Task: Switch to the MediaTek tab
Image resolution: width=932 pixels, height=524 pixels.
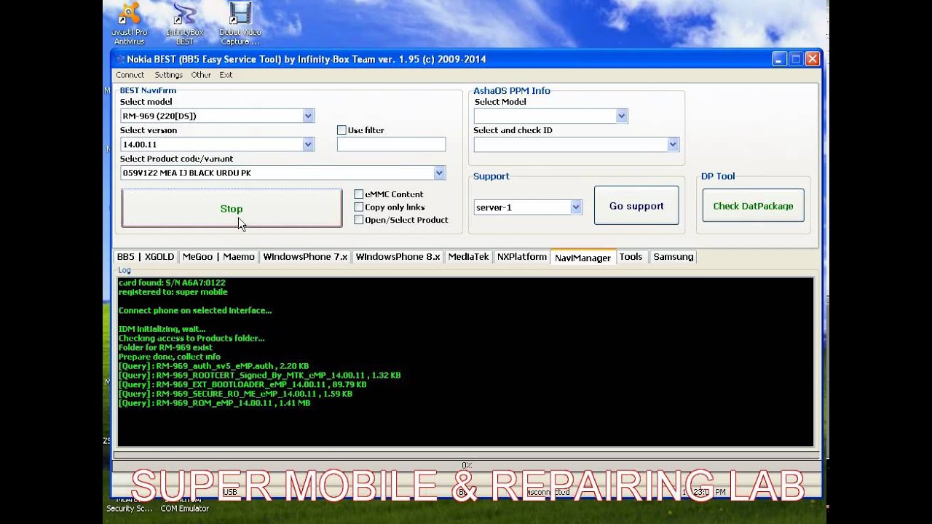Action: [x=468, y=257]
